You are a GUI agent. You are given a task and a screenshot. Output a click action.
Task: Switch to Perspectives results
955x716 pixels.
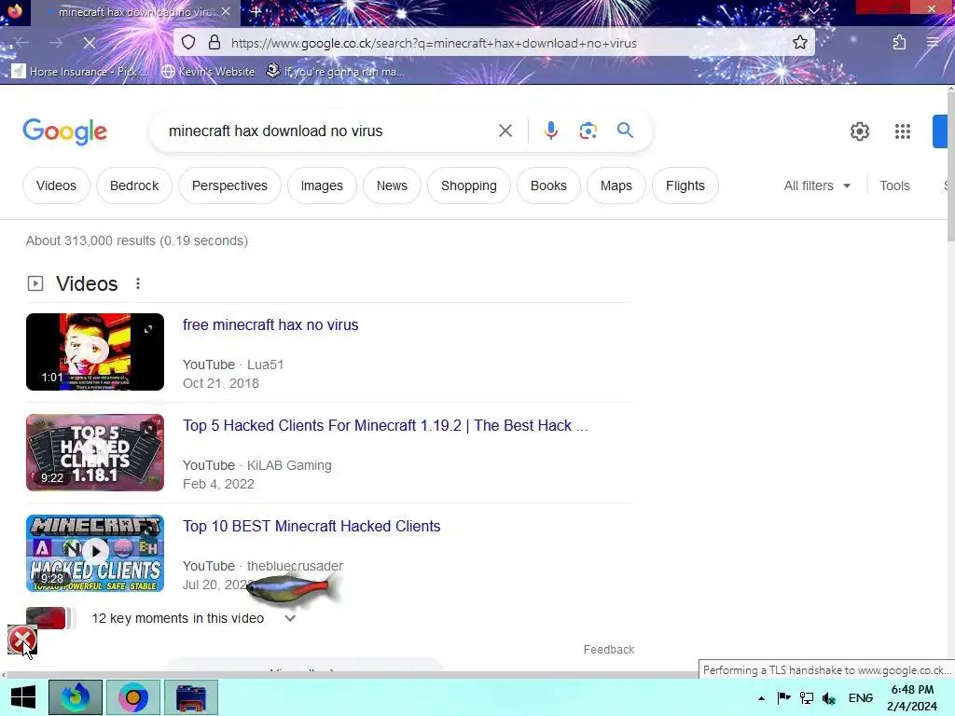coord(229,186)
